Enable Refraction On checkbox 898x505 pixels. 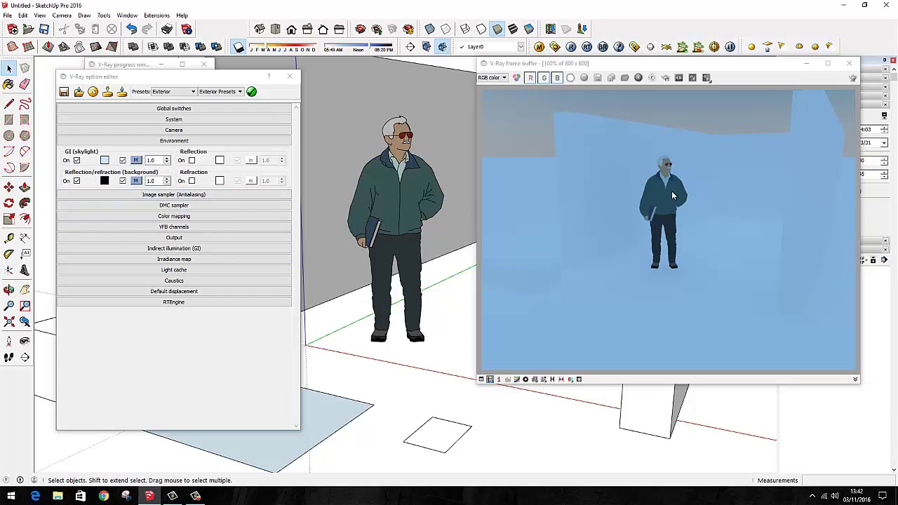click(192, 181)
